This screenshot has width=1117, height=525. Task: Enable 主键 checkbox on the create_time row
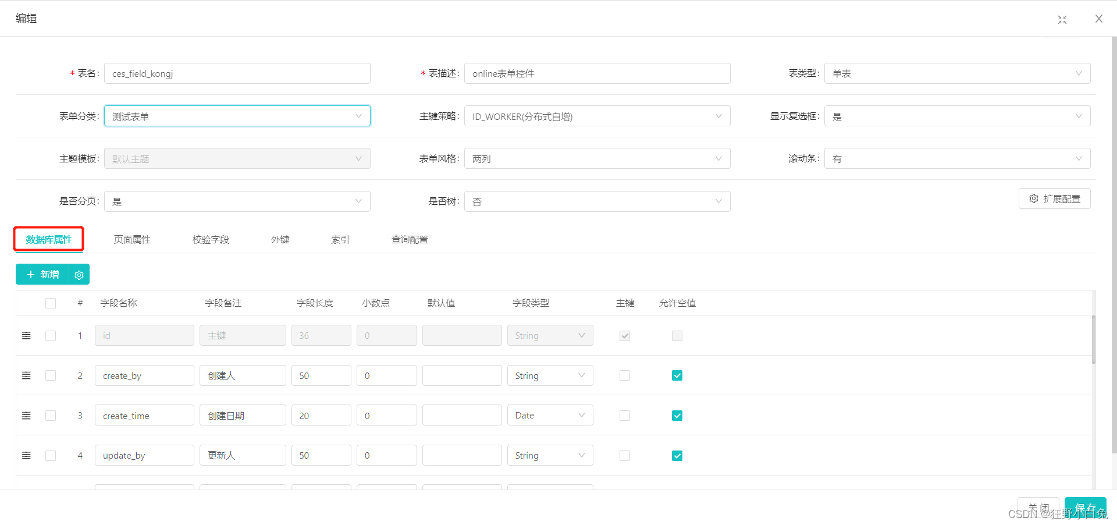[624, 415]
